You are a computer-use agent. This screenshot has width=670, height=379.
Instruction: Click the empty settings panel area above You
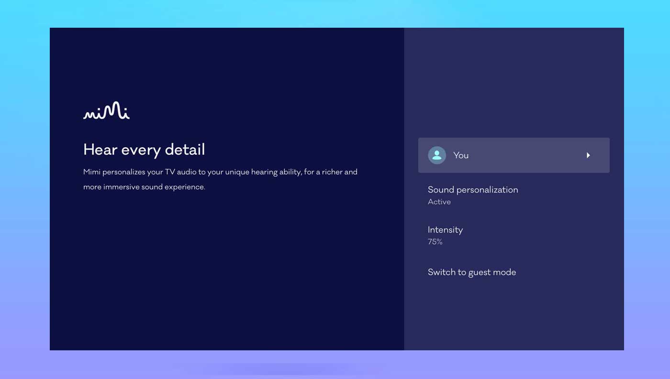pos(514,81)
